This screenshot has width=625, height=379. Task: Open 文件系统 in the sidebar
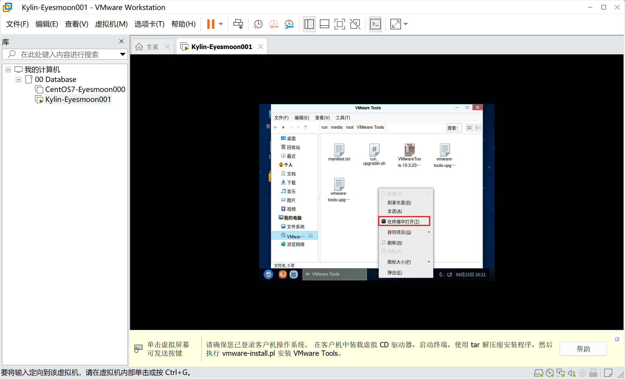(293, 227)
